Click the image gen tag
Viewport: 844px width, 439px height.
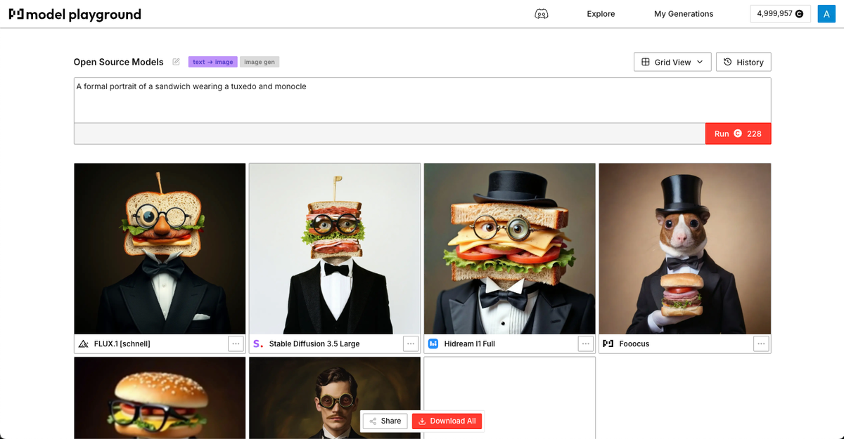tap(260, 62)
